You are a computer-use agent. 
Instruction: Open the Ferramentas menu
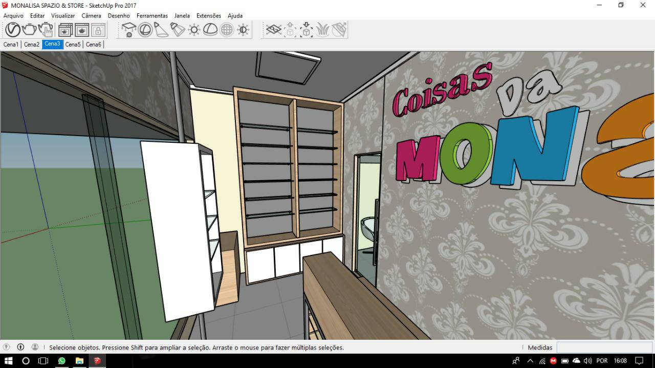coord(152,16)
